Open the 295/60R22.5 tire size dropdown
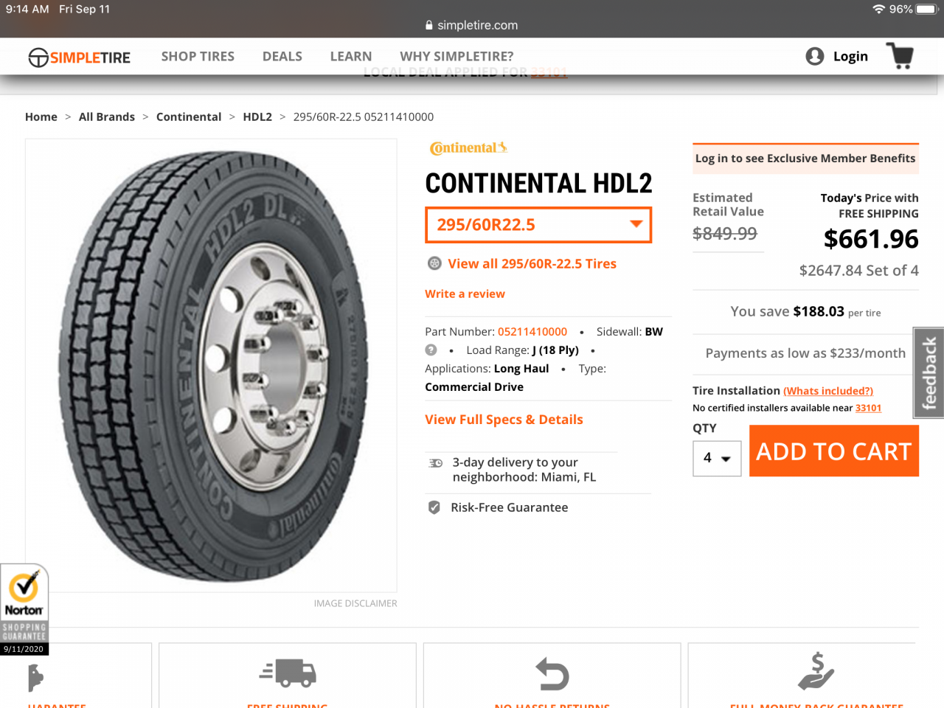Screen dimensions: 944x708 pos(538,225)
